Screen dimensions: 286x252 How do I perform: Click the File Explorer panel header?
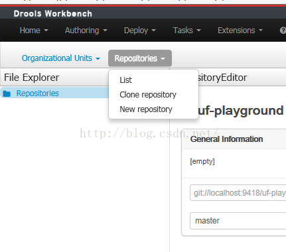(32, 78)
